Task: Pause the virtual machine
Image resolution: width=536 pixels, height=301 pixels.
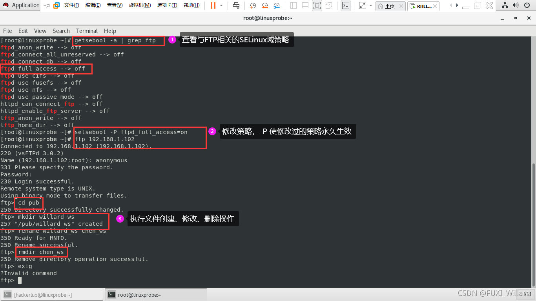Action: pos(213,5)
